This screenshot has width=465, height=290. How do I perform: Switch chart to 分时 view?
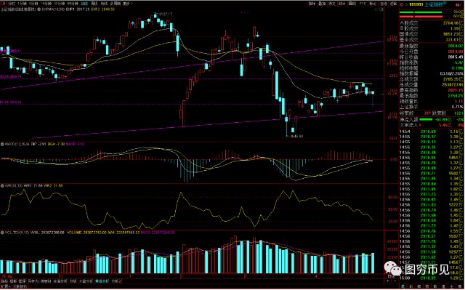pyautogui.click(x=11, y=4)
